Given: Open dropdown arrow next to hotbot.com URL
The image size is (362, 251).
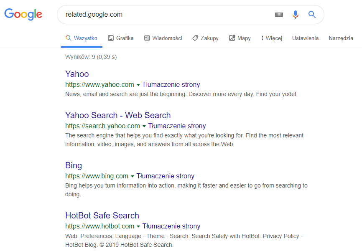Looking at the screenshot, I should pos(138,227).
